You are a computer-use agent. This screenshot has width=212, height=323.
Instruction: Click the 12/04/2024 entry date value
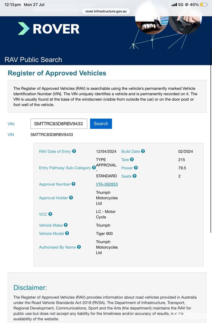[106, 151]
